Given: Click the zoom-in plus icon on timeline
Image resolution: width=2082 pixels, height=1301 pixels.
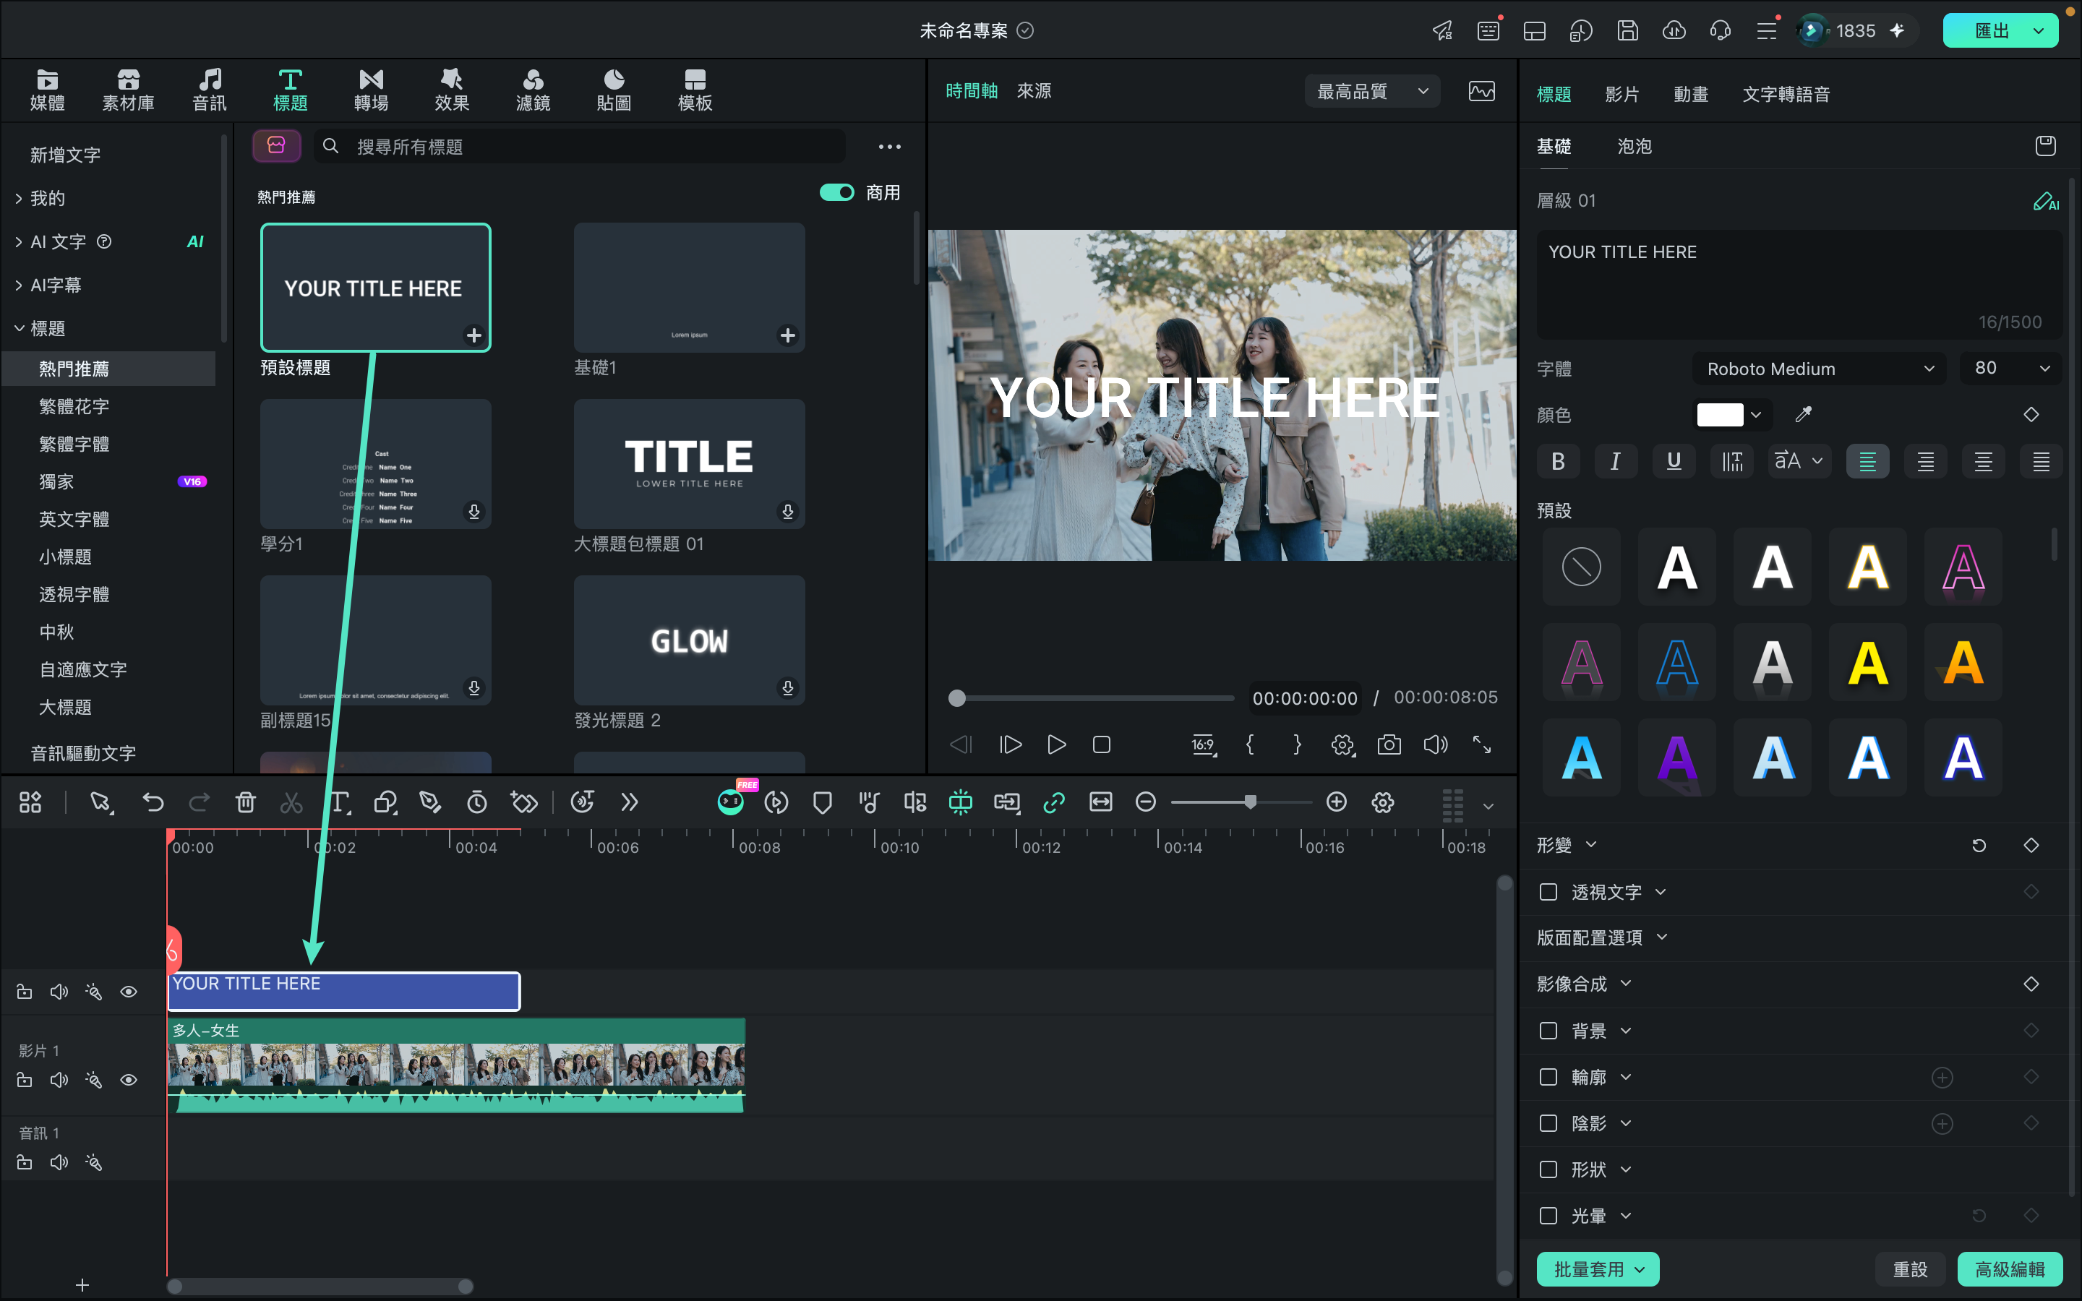Looking at the screenshot, I should (1336, 802).
